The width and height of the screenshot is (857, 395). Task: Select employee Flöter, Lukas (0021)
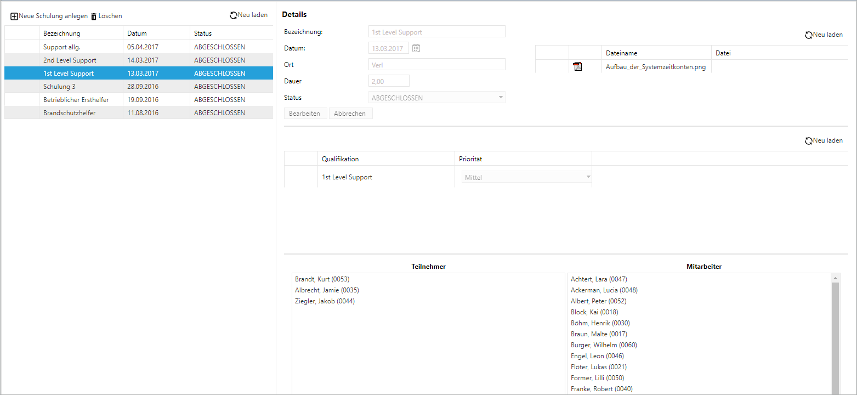coord(598,367)
